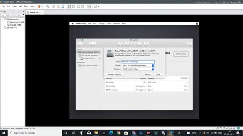Viewport: 243px width, 136px height.
Task: Toggle the library sidebar view icon
Action: 69,6
